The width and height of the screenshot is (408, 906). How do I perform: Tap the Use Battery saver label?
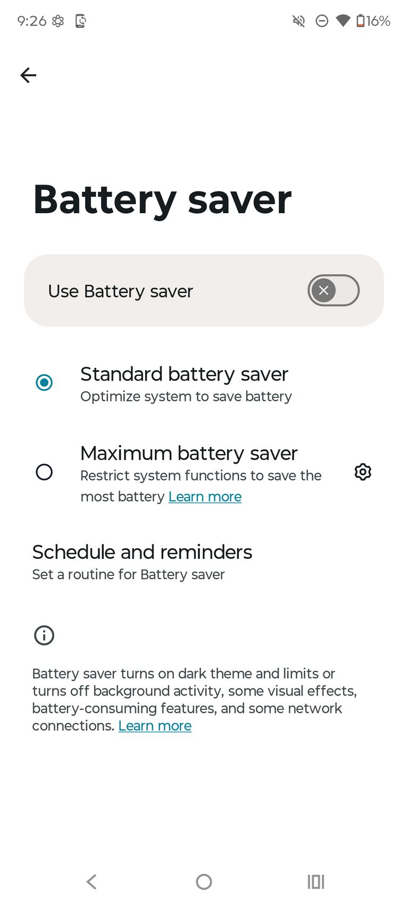(120, 291)
